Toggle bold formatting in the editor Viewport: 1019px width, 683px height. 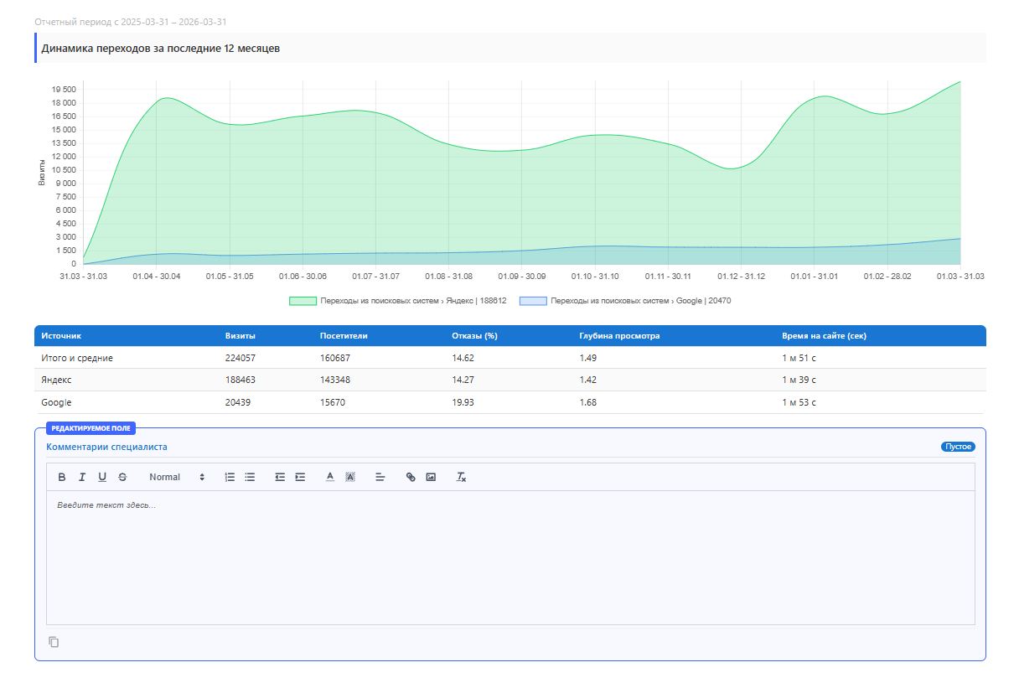tap(62, 477)
